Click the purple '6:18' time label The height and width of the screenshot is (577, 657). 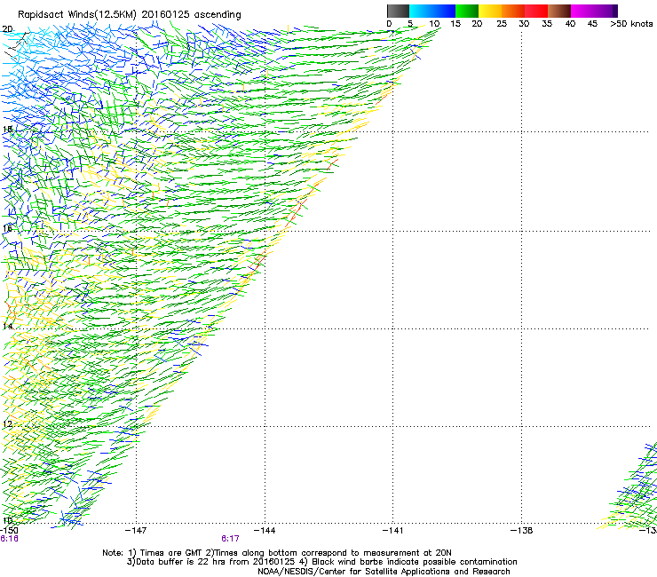point(9,539)
